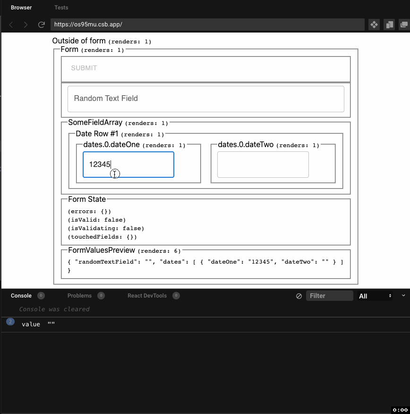
Task: Click the FormValuesPreview legend
Action: point(124,250)
